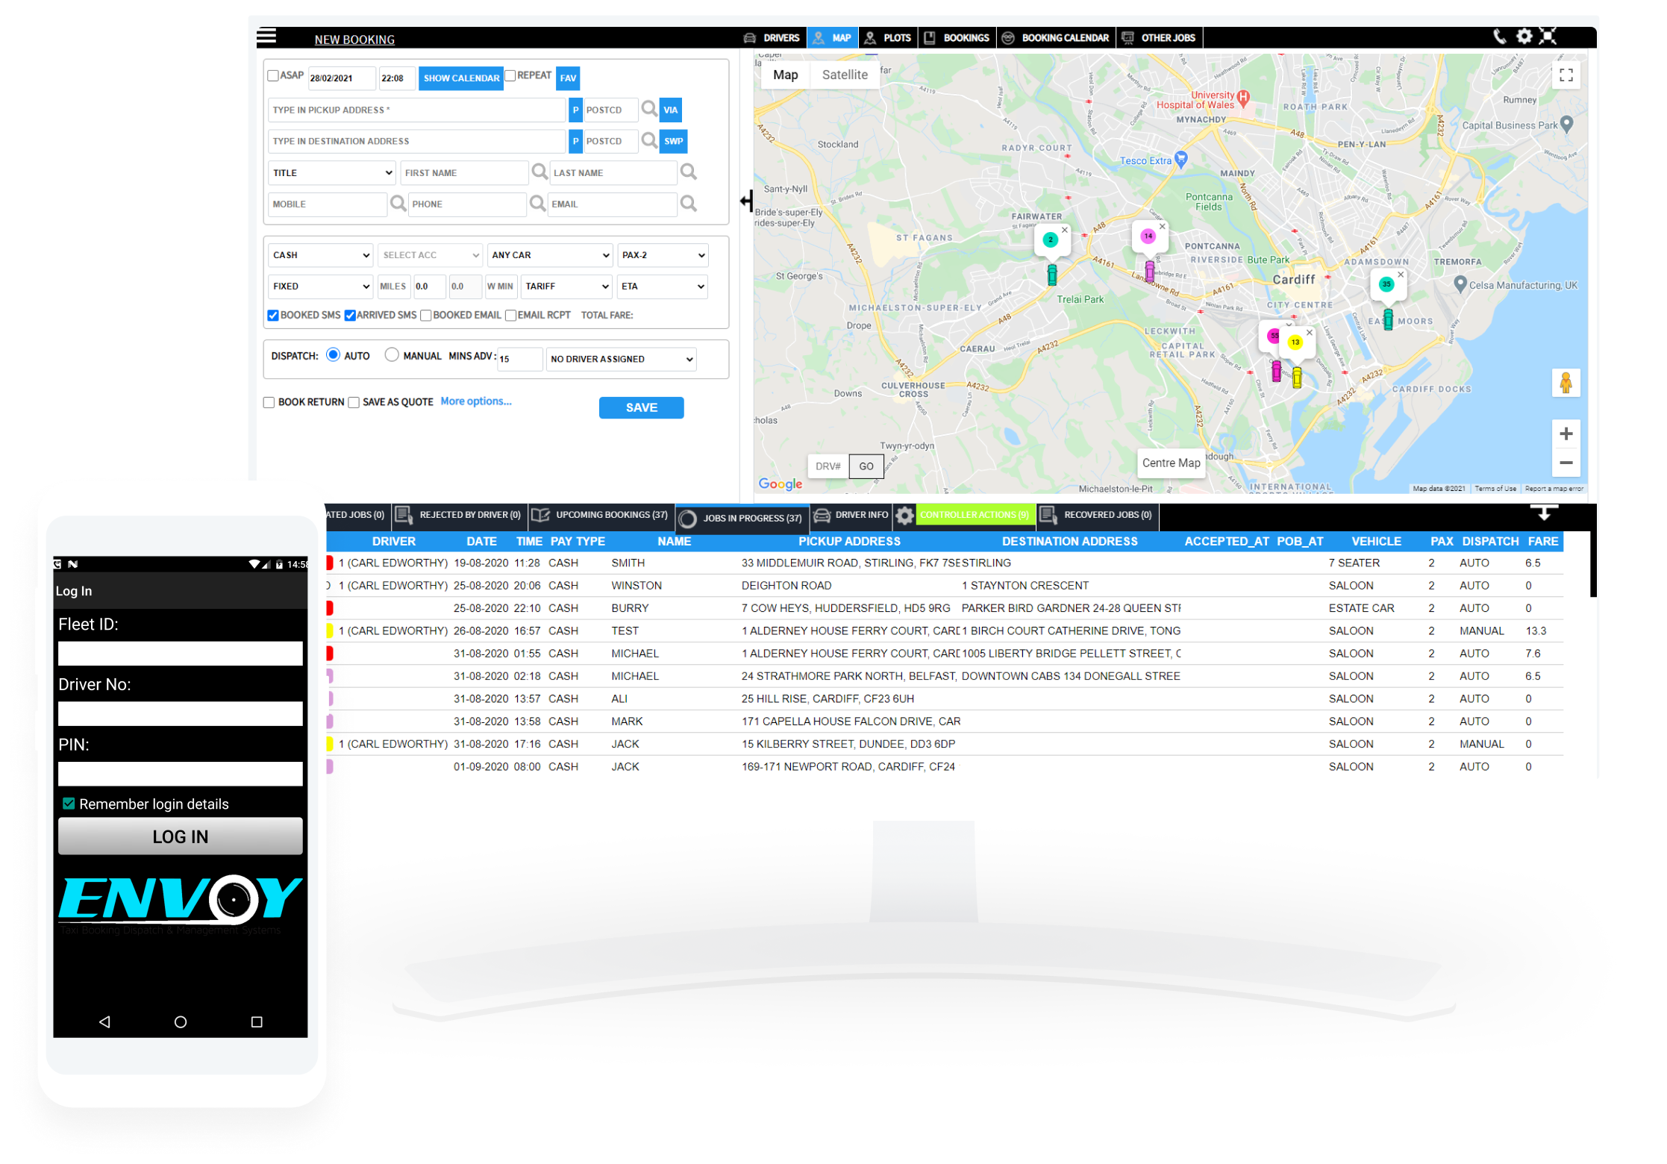1667x1164 pixels.
Task: Open the PAX-2 passenger dropdown
Action: [662, 254]
